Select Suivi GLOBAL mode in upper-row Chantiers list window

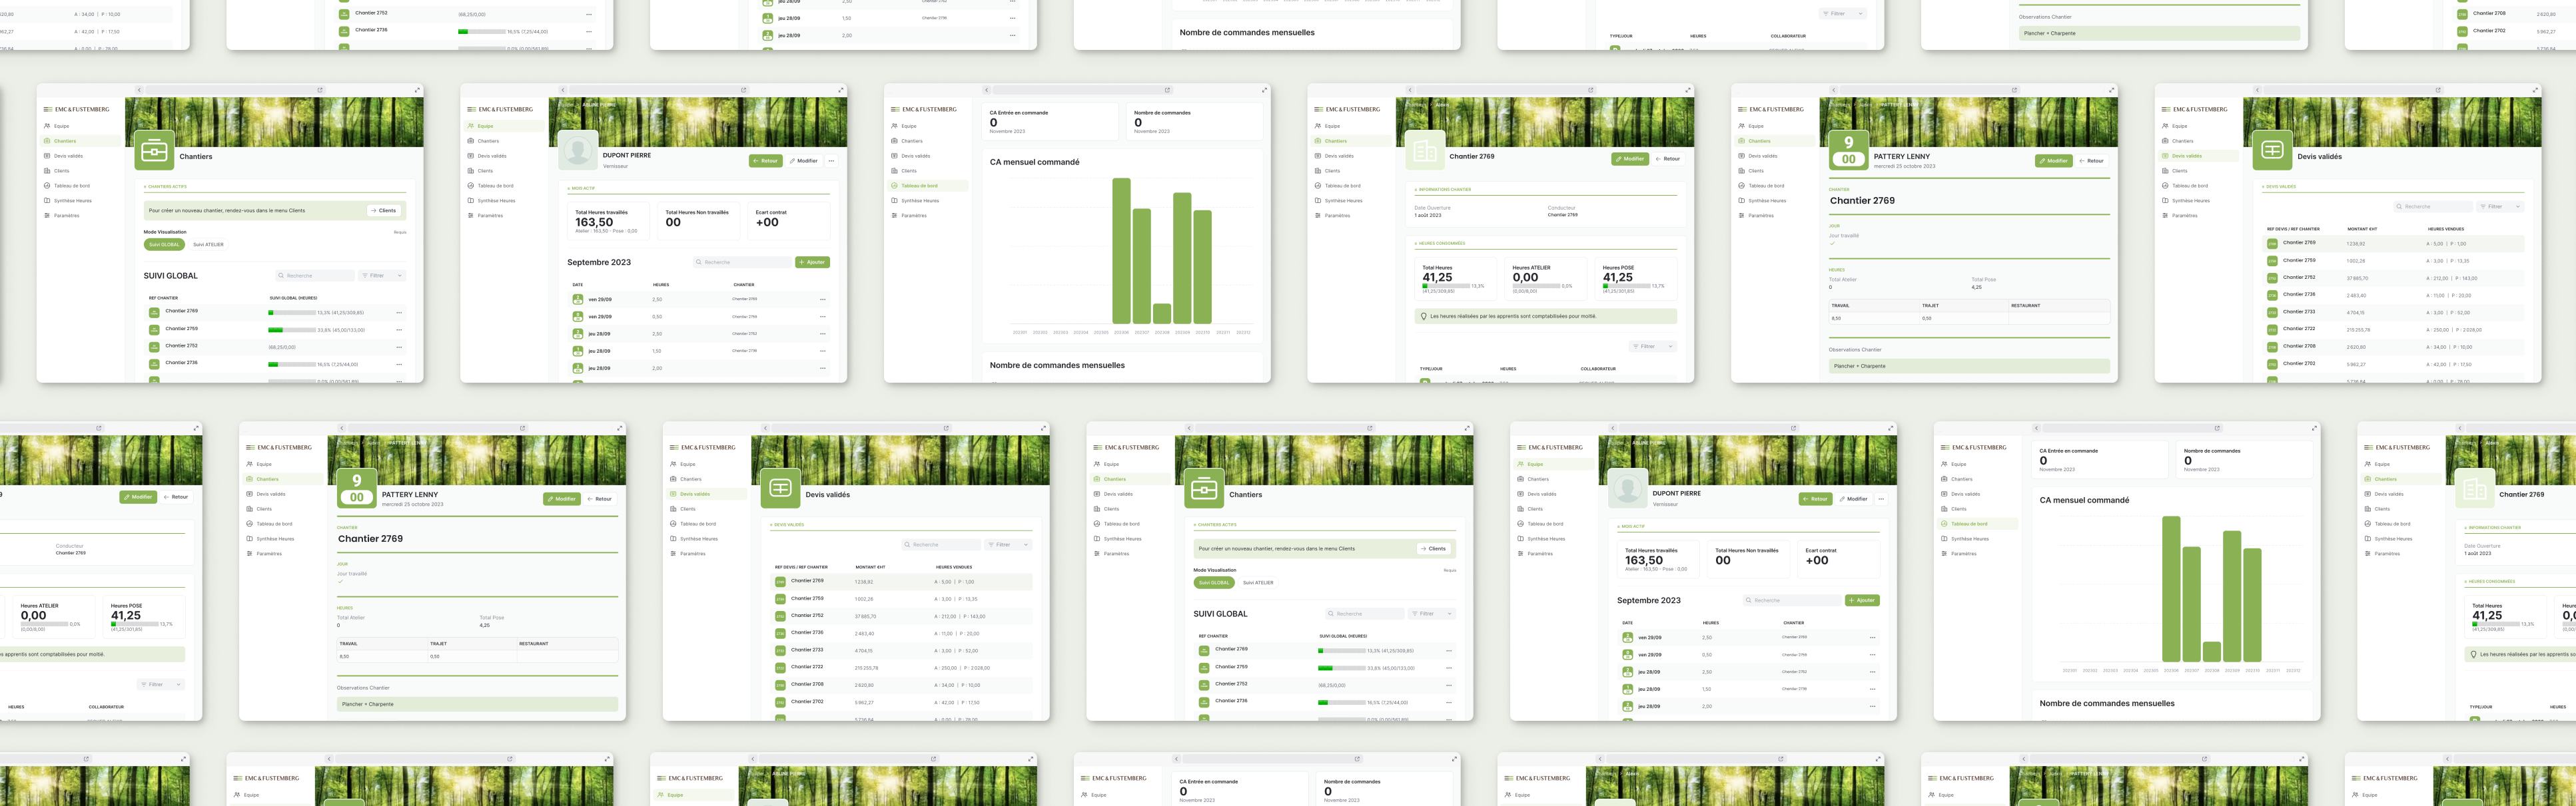(x=164, y=244)
